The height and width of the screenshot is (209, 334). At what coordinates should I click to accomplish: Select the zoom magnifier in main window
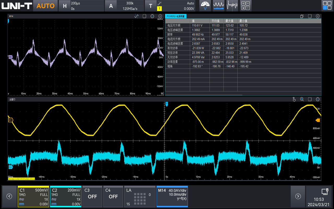302,99
